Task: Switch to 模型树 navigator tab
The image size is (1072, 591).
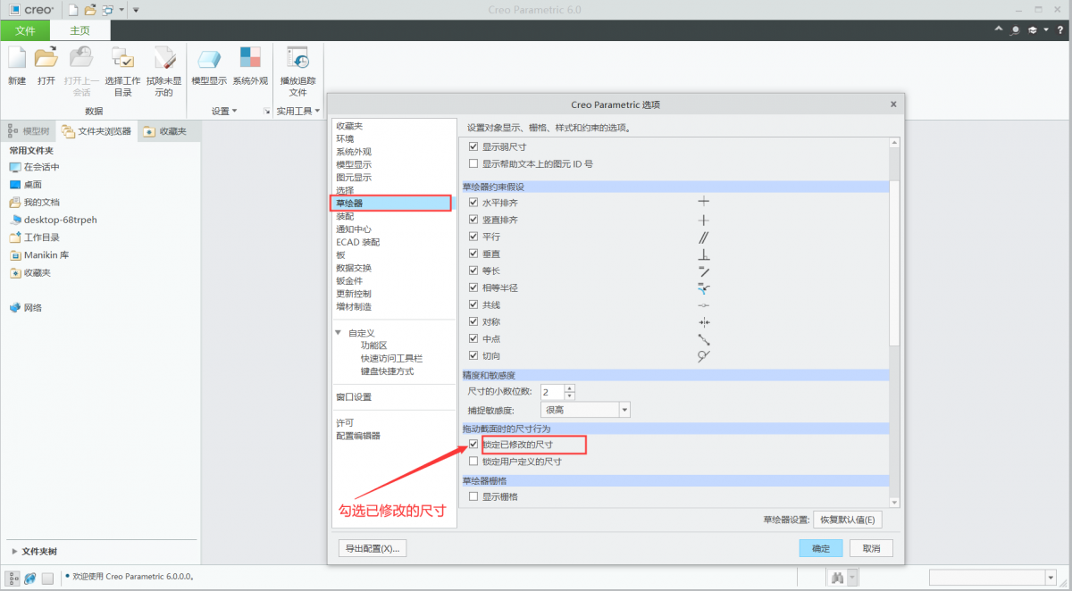Action: [x=29, y=131]
